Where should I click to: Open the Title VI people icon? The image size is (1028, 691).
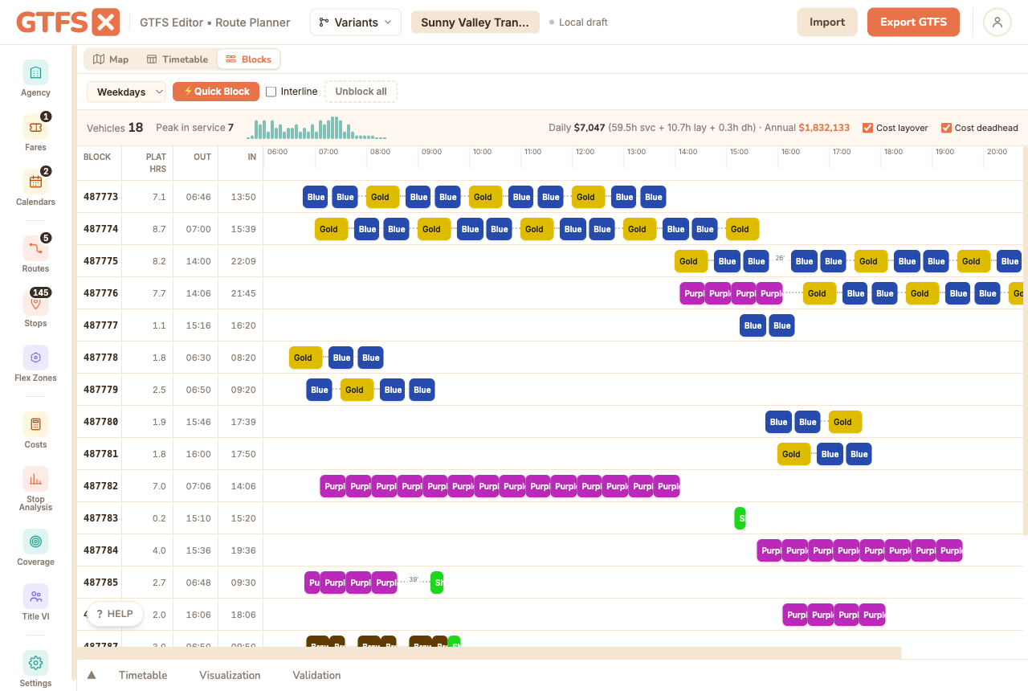[x=35, y=596]
